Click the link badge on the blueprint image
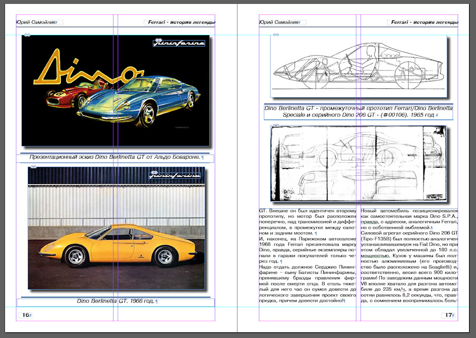 [276, 125]
